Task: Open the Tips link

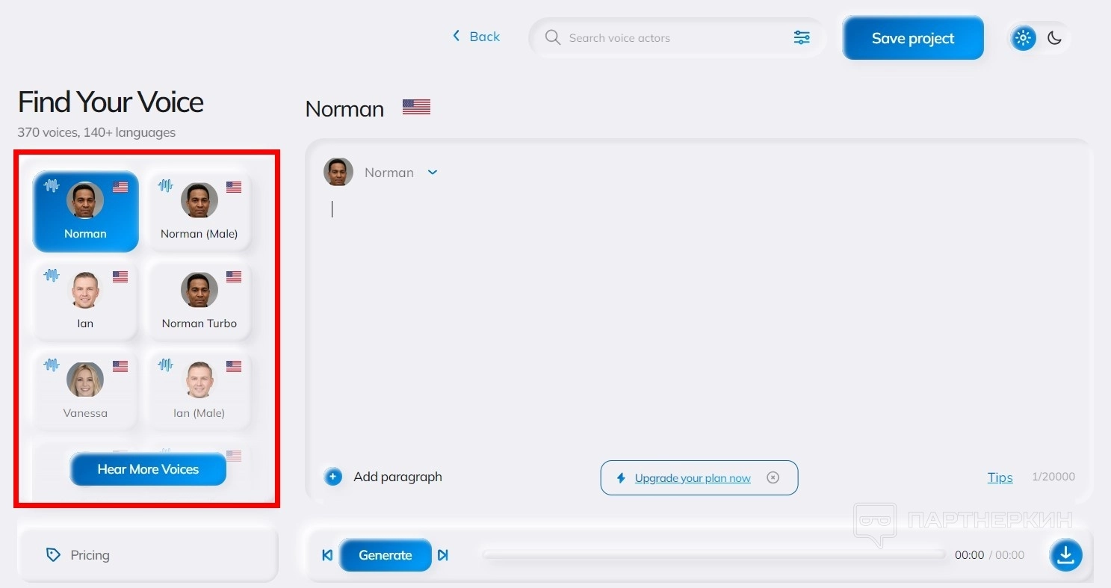Action: tap(1000, 477)
